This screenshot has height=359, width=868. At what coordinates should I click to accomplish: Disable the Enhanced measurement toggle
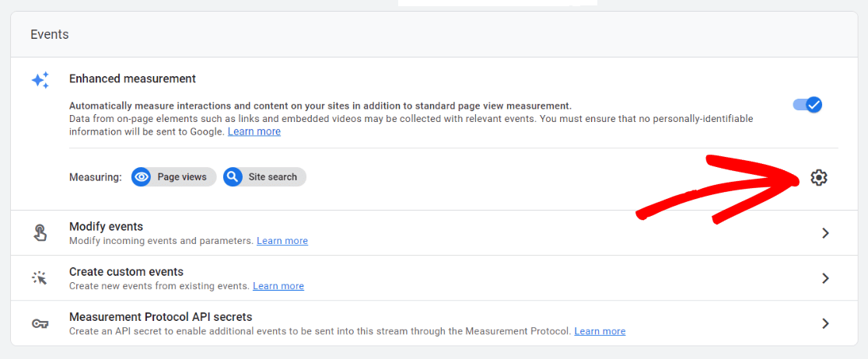[x=808, y=105]
